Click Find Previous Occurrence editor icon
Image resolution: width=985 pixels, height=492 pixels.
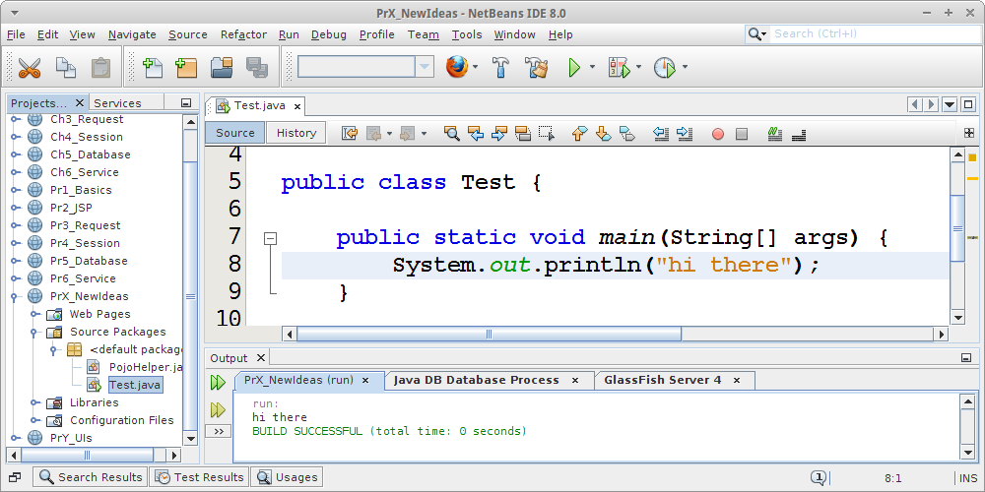coord(476,133)
